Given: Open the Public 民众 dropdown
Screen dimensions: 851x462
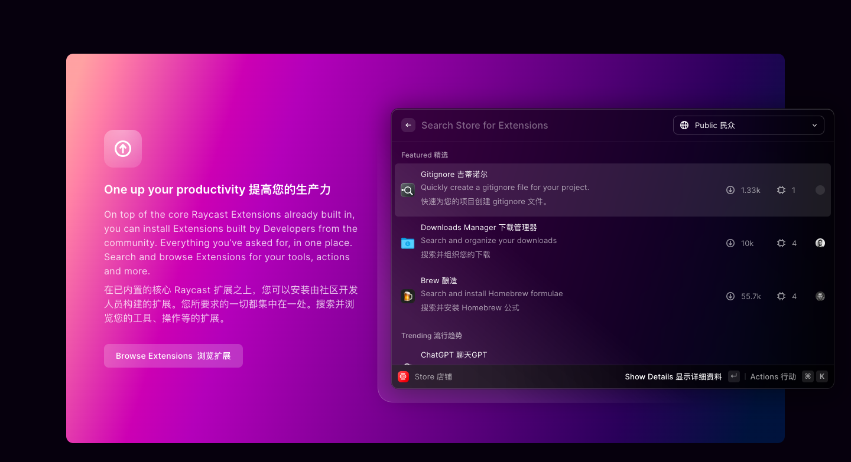Looking at the screenshot, I should [748, 125].
